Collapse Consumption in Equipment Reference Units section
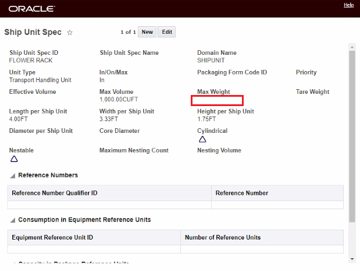This screenshot has height=271, width=360. (13, 220)
